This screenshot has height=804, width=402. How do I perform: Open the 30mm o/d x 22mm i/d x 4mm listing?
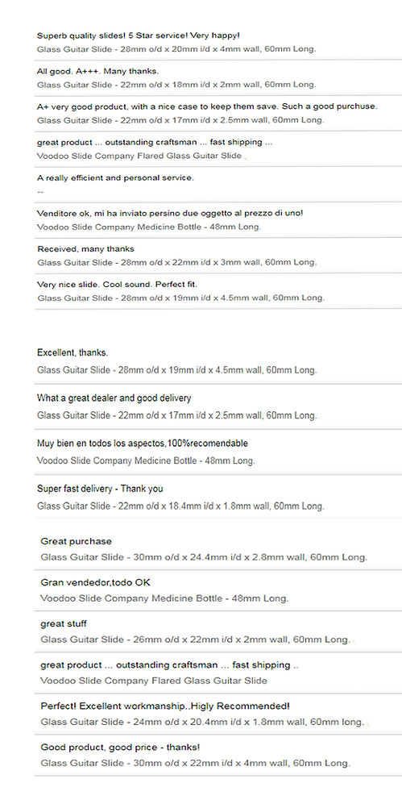(x=196, y=763)
